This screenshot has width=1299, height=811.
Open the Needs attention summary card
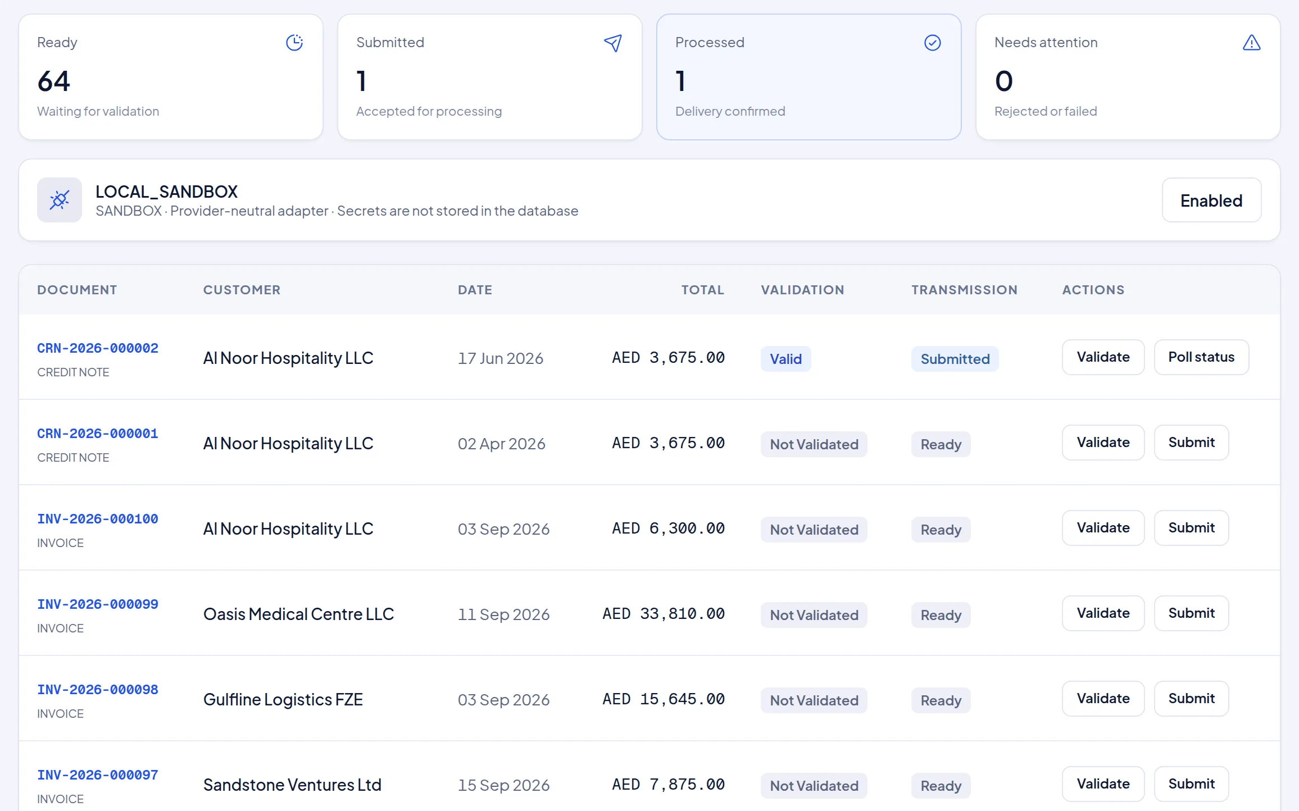click(1128, 77)
